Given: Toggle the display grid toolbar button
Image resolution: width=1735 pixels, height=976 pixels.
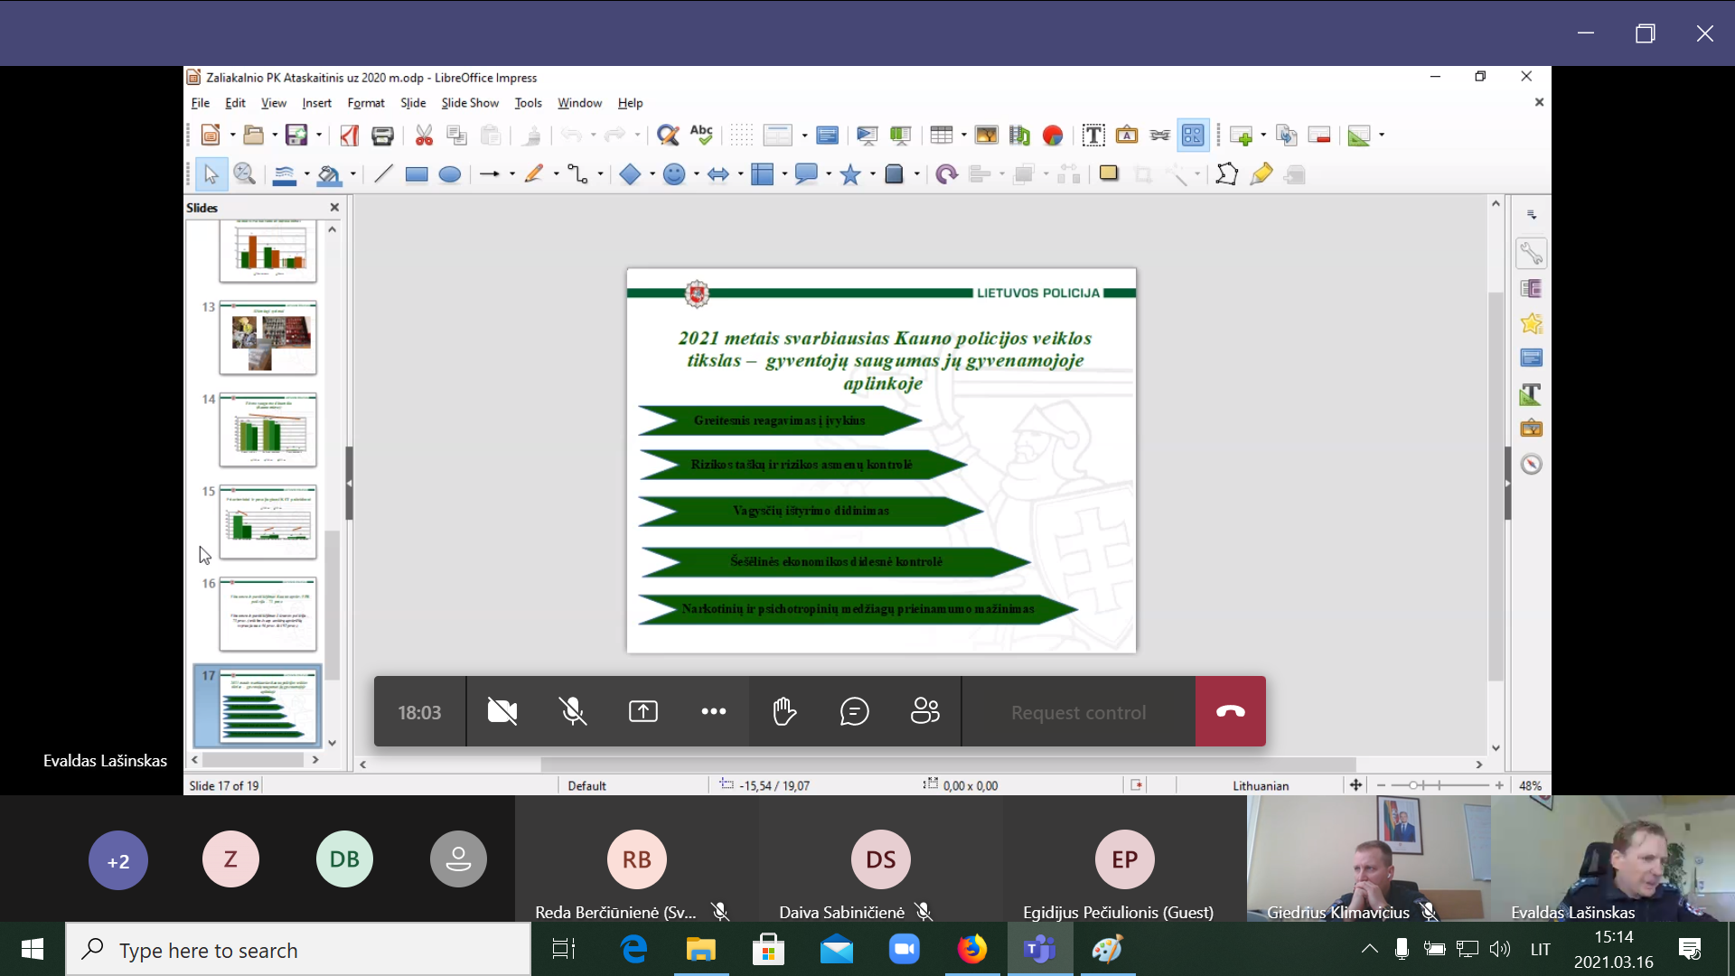Looking at the screenshot, I should [741, 136].
